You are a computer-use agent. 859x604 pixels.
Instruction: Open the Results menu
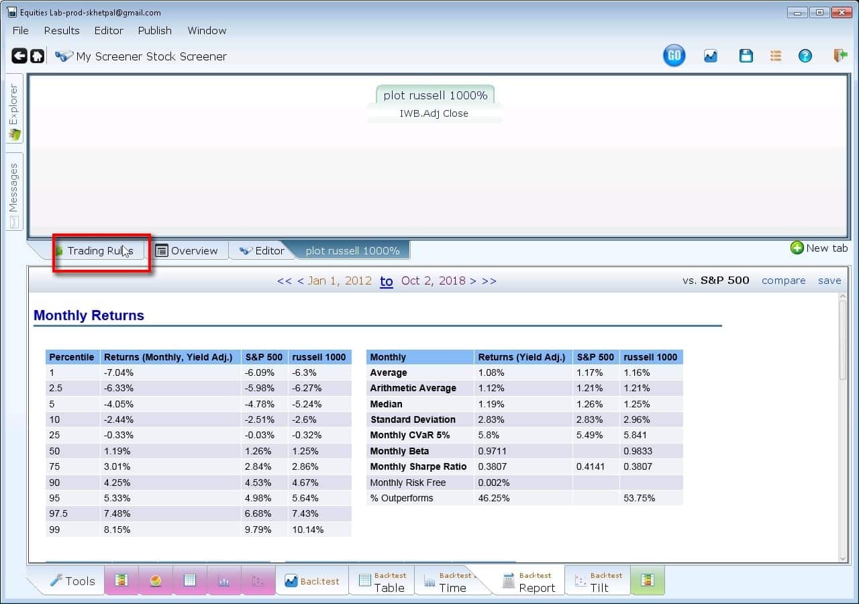[62, 30]
